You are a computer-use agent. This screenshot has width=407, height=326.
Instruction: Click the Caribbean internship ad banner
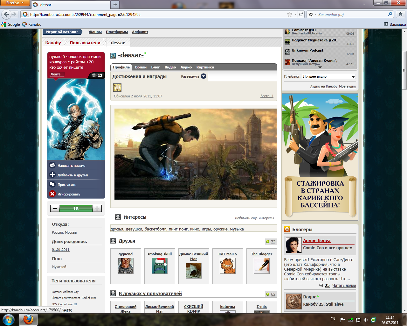[x=320, y=157]
